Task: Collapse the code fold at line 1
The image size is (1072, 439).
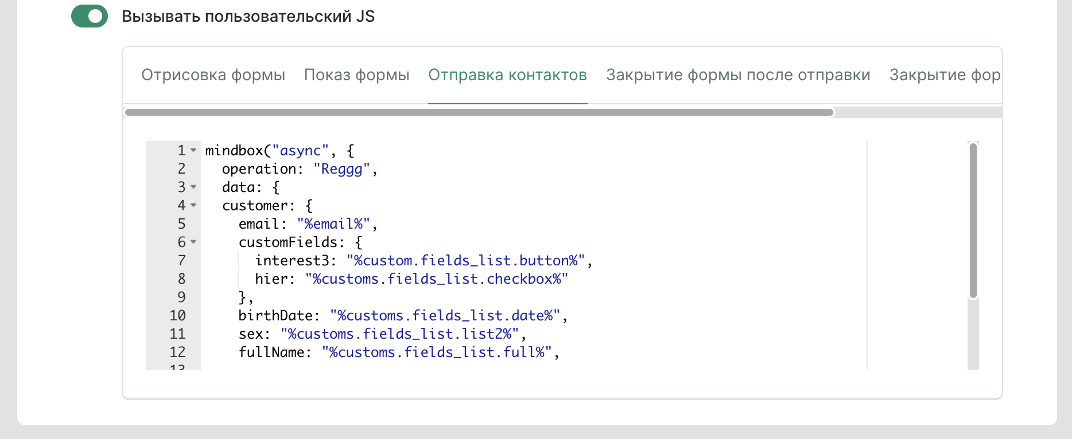Action: [x=193, y=151]
